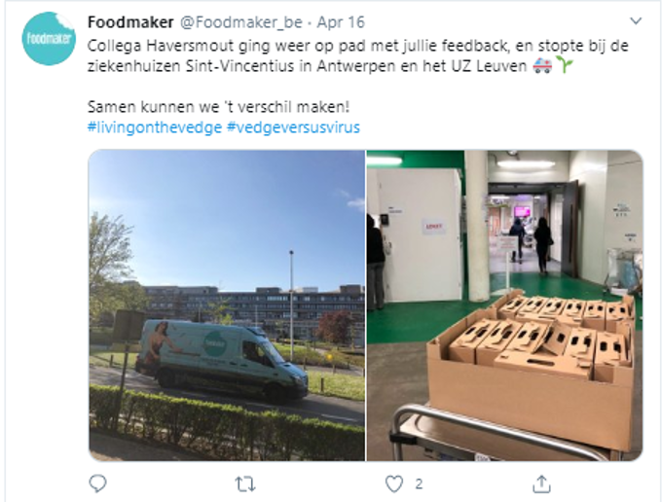
Task: Click the tweet text about Haversmout
Action: coord(358,55)
